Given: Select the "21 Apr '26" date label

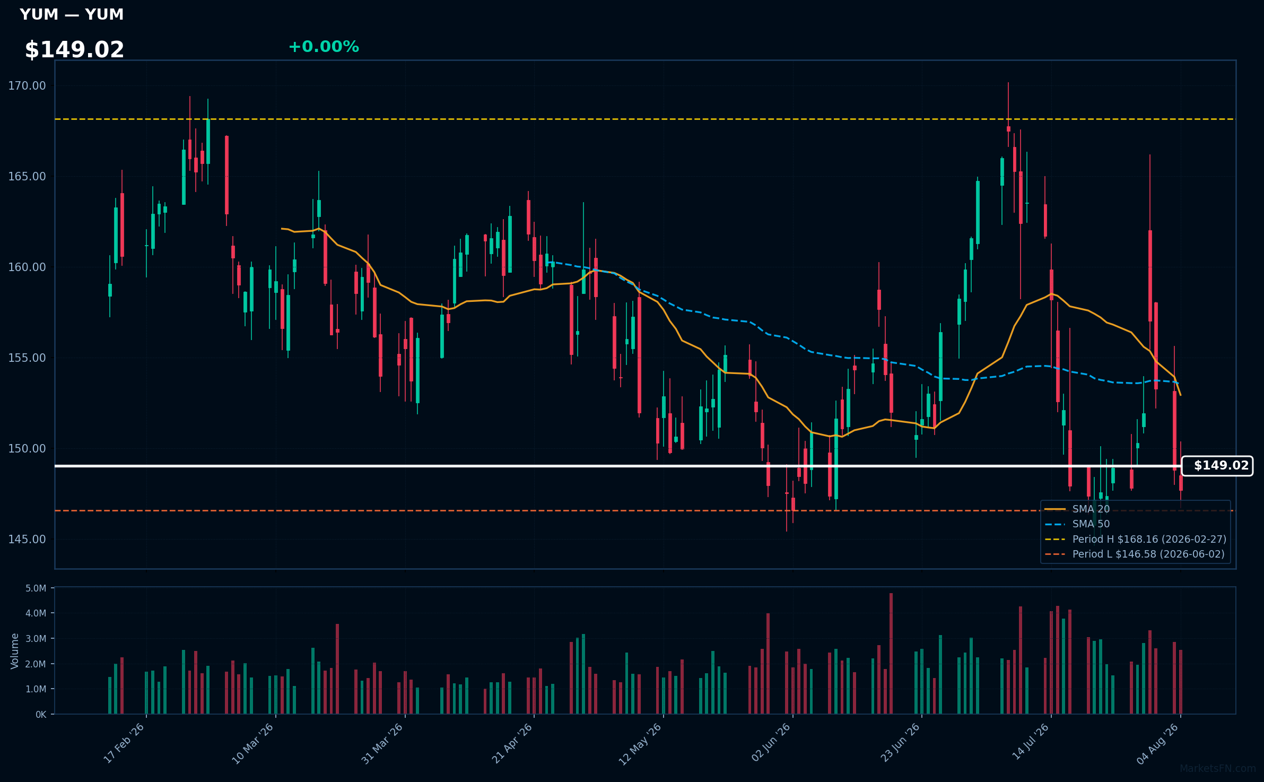Looking at the screenshot, I should (512, 743).
